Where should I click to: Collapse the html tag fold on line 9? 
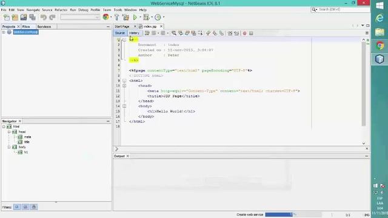(124, 81)
